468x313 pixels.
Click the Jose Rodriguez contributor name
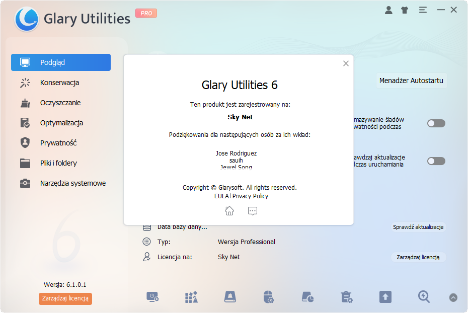click(236, 153)
